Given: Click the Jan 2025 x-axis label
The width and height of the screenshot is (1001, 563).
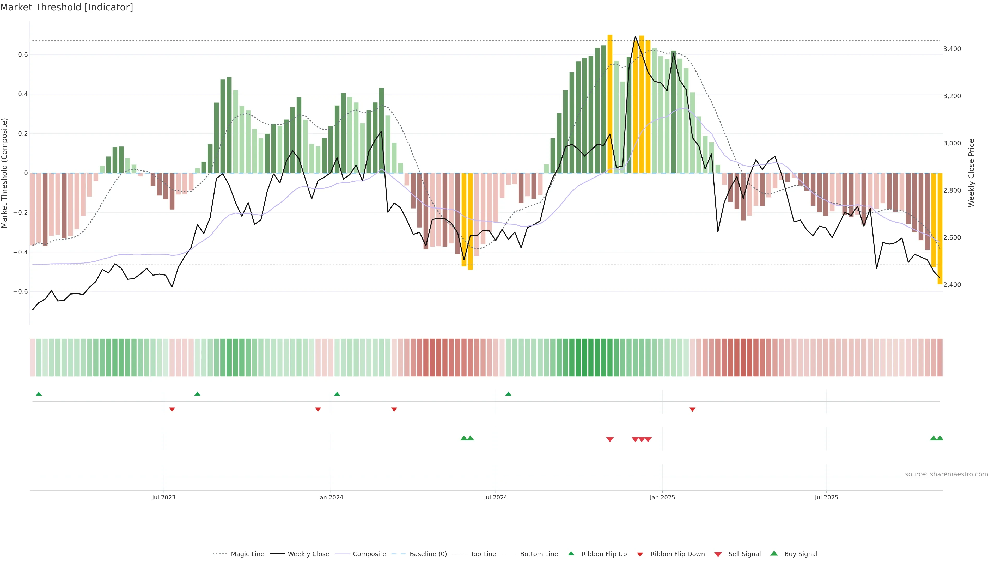Looking at the screenshot, I should coord(662,497).
